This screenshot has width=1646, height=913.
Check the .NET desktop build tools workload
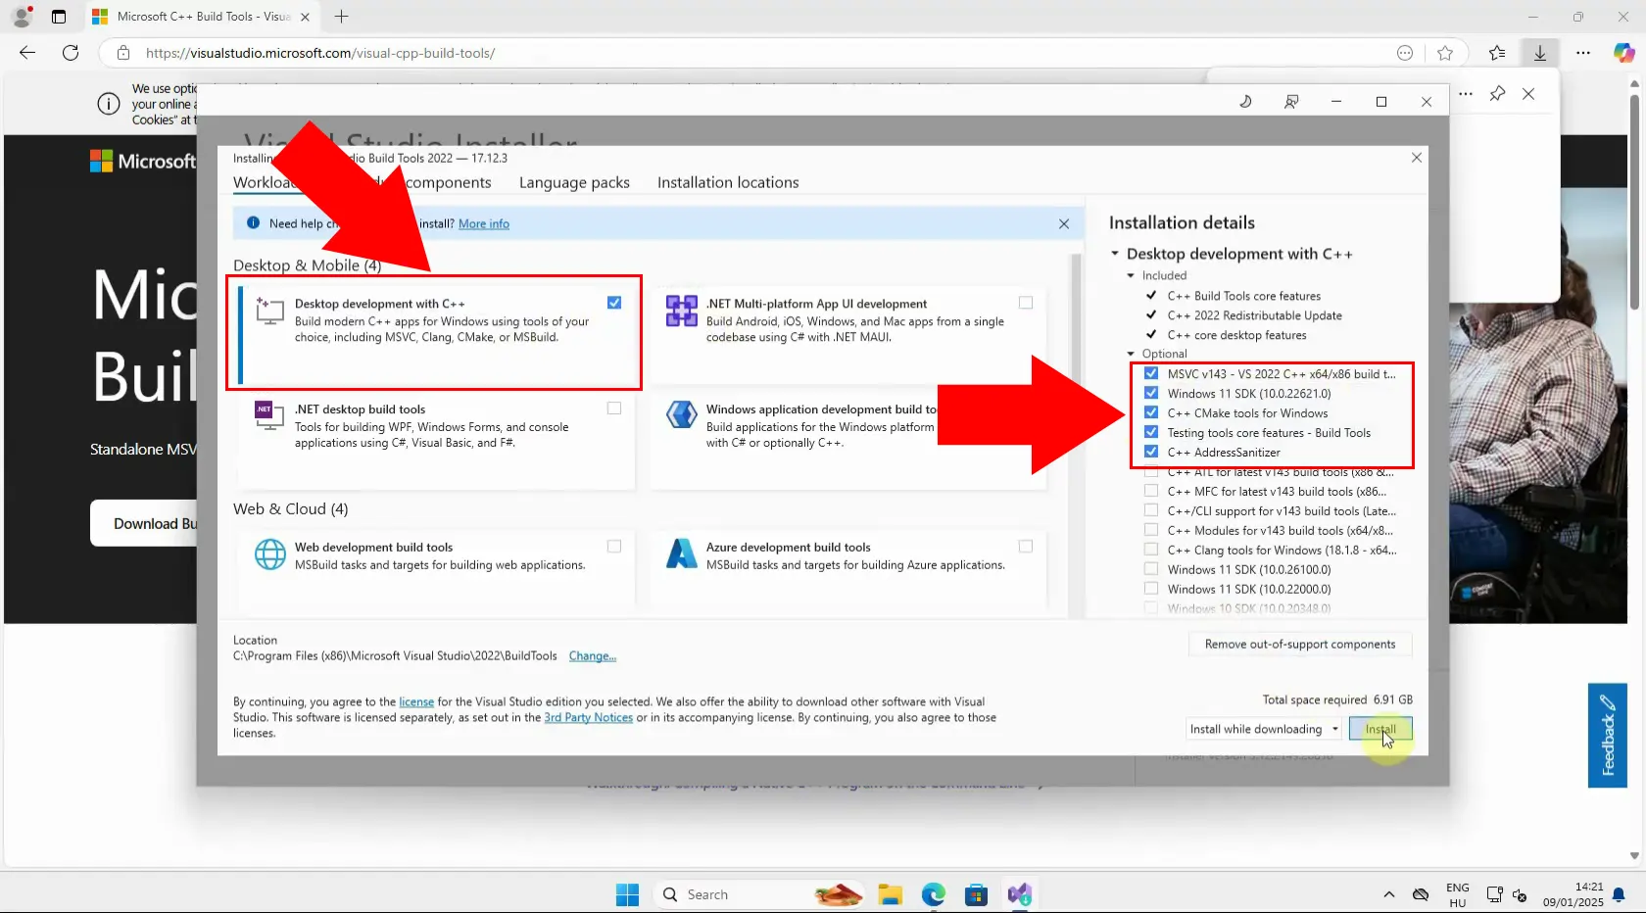coord(614,408)
